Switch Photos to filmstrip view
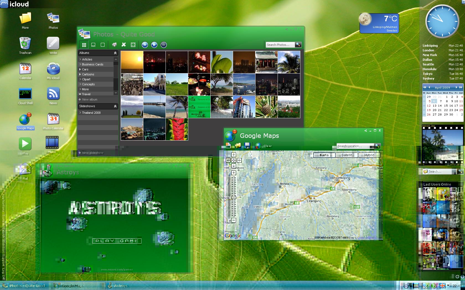Viewport: 465px width, 290px height. (93, 45)
